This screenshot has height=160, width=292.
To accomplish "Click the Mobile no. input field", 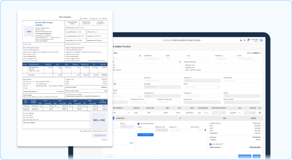I will [224, 59].
